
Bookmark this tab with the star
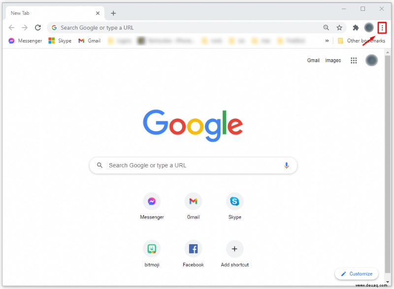point(339,28)
